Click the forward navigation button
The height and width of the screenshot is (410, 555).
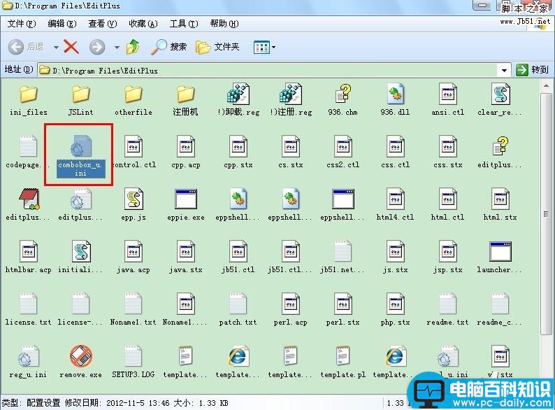pos(97,47)
